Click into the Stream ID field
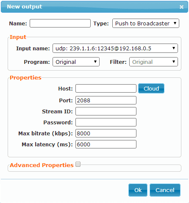 pyautogui.click(x=106, y=111)
